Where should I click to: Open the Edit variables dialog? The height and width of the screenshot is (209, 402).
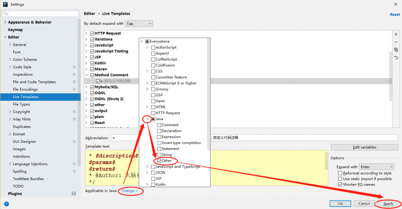(364, 147)
